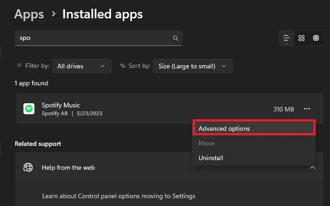The image size is (330, 206).
Task: Collapse the Help from the web section
Action: [x=313, y=167]
